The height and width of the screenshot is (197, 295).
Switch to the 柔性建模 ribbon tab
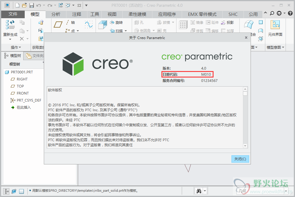click(x=137, y=14)
